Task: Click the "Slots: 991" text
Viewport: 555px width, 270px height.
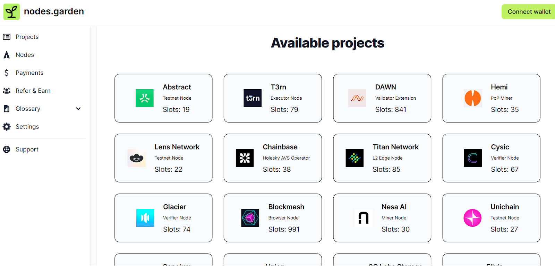Action: click(x=284, y=229)
